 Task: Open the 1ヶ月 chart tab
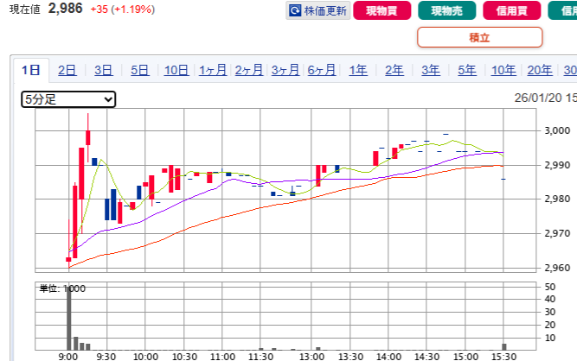click(x=213, y=70)
